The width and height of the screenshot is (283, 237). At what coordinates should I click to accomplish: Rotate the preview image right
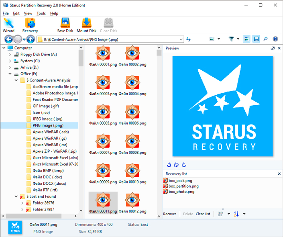point(184,165)
